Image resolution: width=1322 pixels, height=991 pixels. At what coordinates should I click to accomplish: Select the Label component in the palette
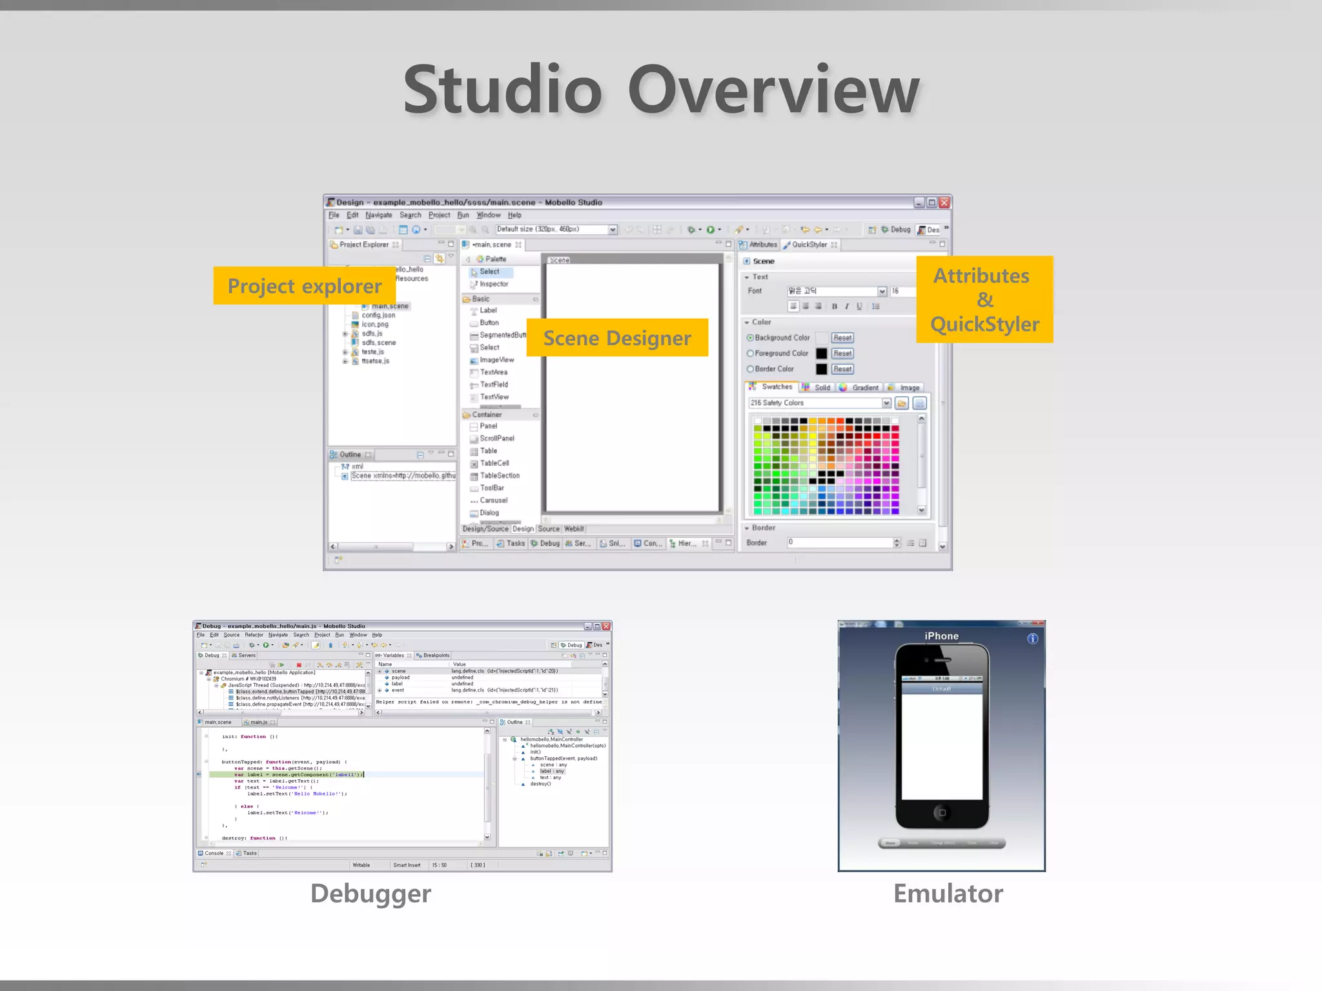click(487, 310)
